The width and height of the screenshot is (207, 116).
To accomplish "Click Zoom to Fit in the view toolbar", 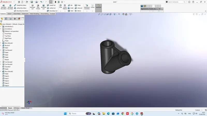I will tap(99, 14).
